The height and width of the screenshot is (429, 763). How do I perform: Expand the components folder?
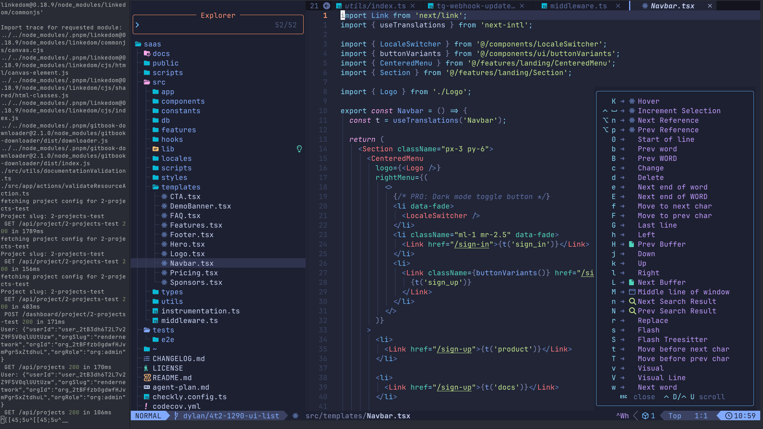[x=156, y=101]
